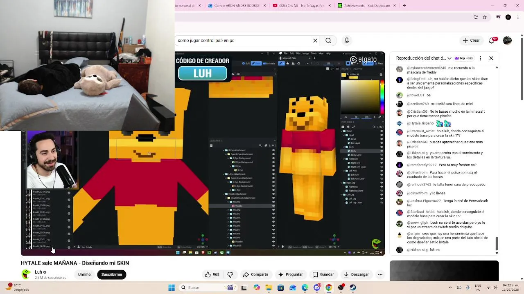
Task: Close the Correo Outlook browser tab
Action: 265,6
